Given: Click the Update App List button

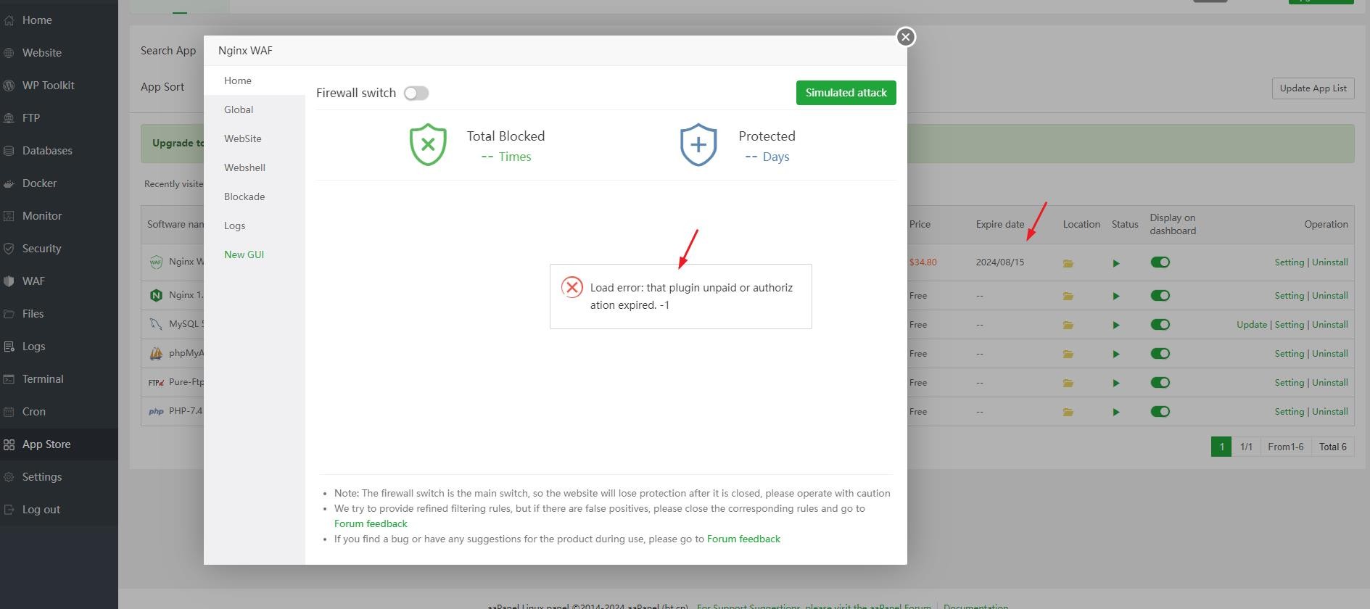Looking at the screenshot, I should pyautogui.click(x=1313, y=88).
